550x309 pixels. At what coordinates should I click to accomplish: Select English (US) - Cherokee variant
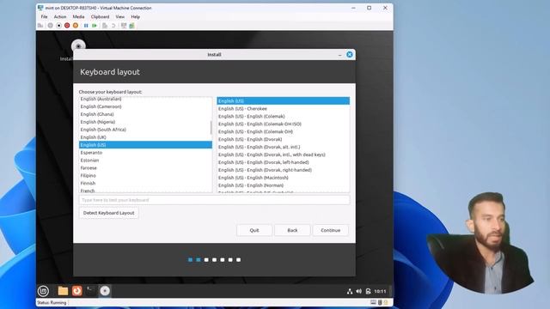(x=283, y=109)
